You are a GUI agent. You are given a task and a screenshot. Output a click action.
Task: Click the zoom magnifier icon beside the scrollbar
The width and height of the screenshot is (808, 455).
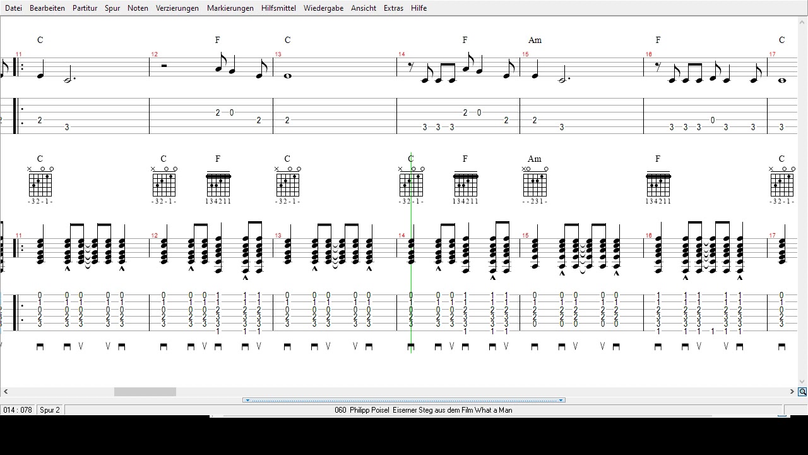coord(802,392)
